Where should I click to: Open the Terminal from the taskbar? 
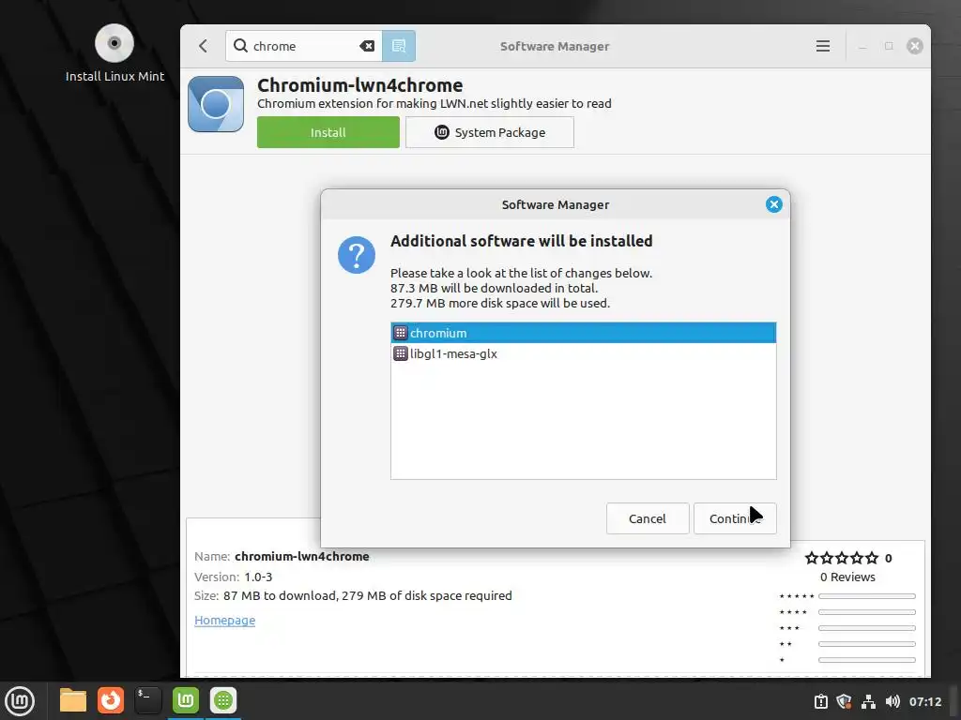pos(147,700)
